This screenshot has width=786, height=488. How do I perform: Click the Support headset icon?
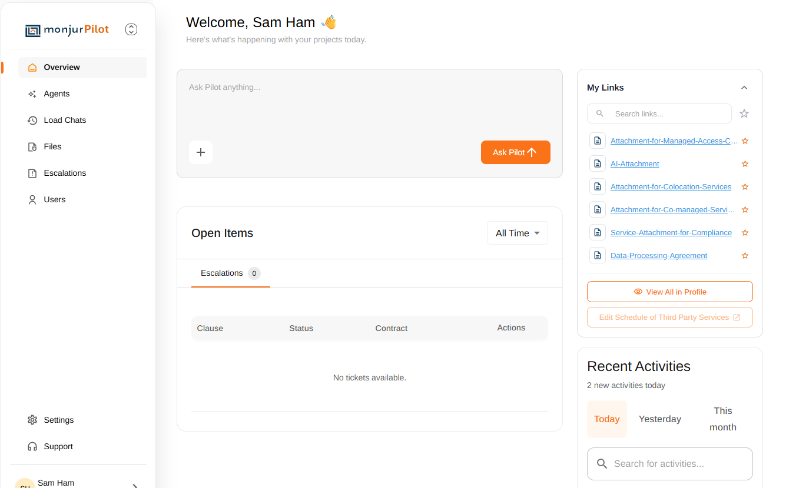pyautogui.click(x=32, y=447)
